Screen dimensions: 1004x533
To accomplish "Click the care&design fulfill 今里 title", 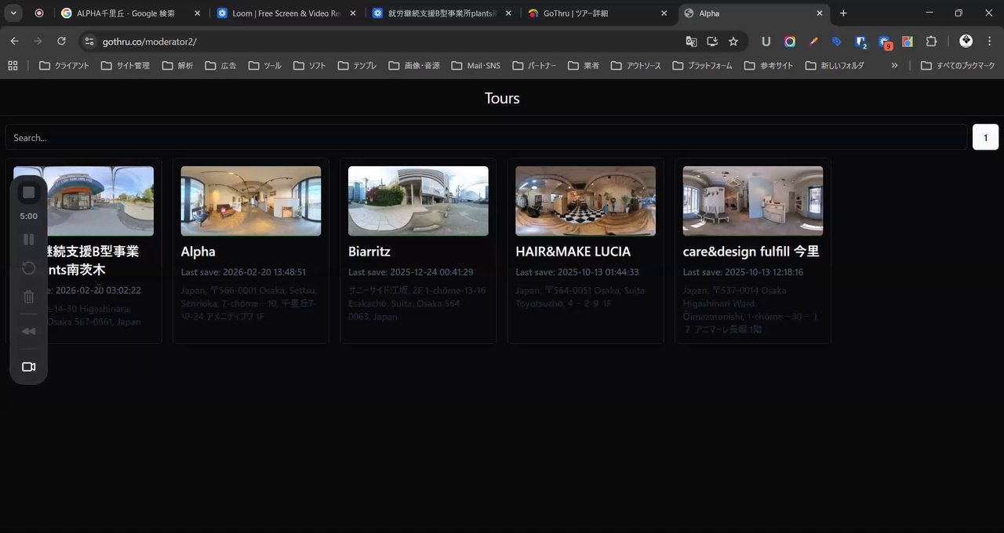I will [x=751, y=252].
